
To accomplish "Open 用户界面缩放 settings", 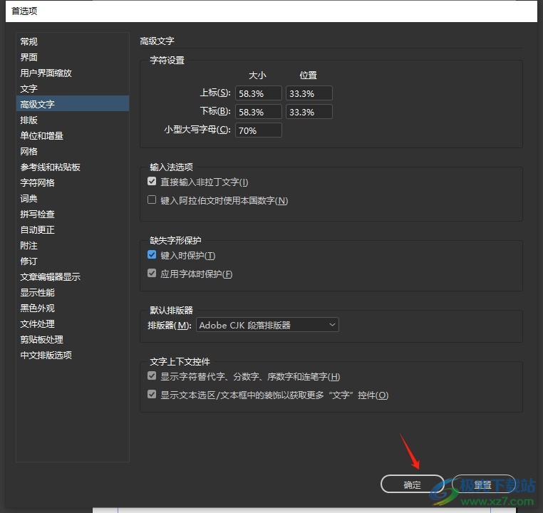I will (73, 73).
